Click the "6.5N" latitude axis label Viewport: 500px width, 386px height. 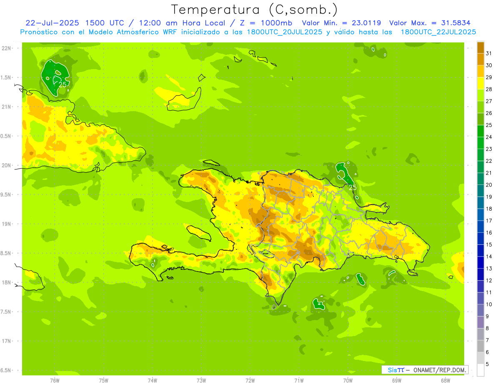(6, 370)
